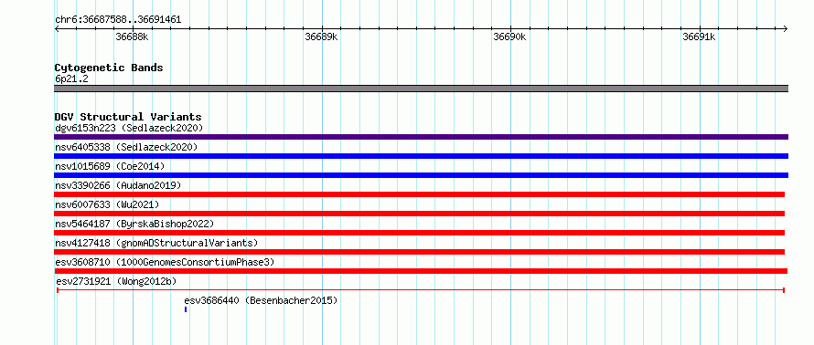814x345 pixels.
Task: Click the thin red line for esv2731921
Action: click(421, 290)
